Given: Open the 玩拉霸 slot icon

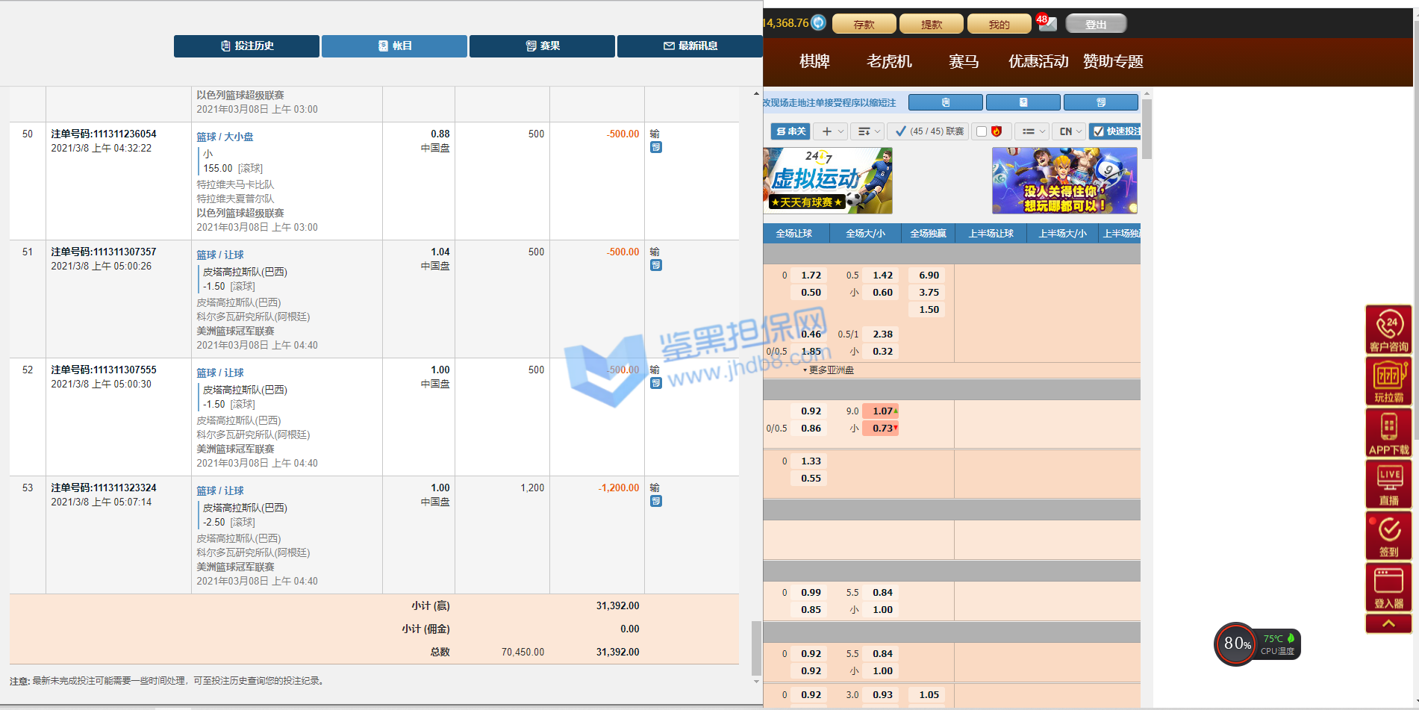Looking at the screenshot, I should click(x=1388, y=381).
